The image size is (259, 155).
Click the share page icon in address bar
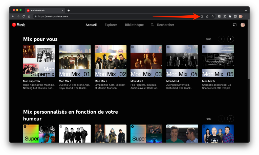[207, 16]
